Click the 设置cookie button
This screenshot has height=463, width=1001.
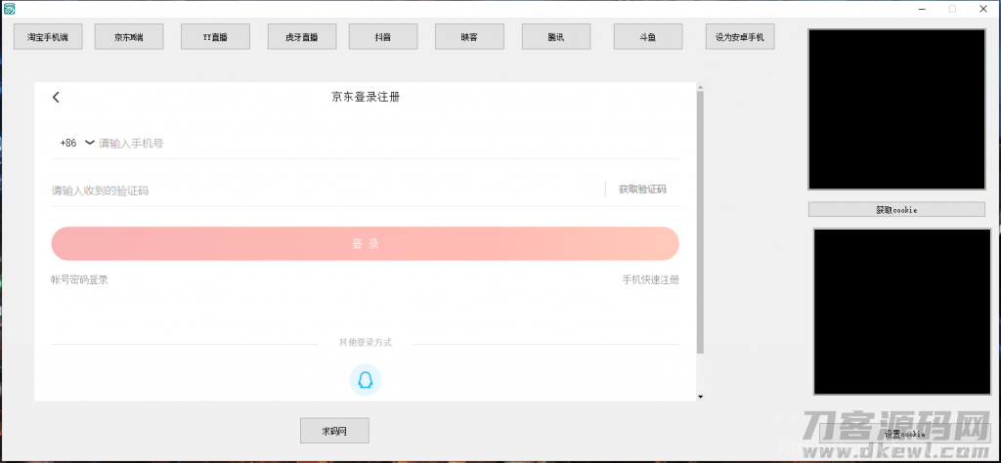(x=904, y=434)
